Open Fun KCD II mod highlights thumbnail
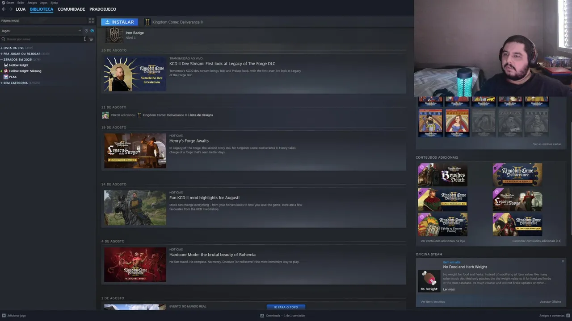Image resolution: width=572 pixels, height=321 pixels. [x=135, y=208]
